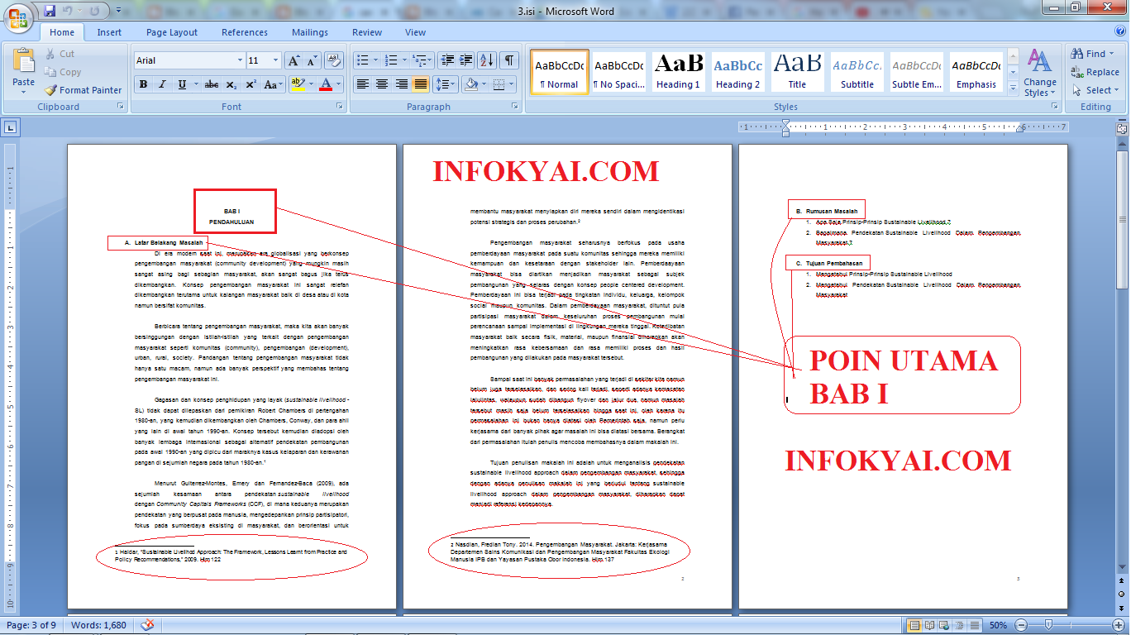1131x635 pixels.
Task: Switch to the References tab
Action: [245, 32]
